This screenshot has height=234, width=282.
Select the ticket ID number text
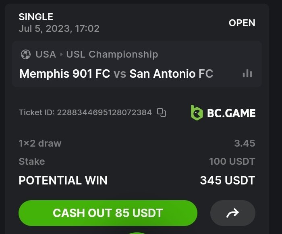click(x=104, y=112)
